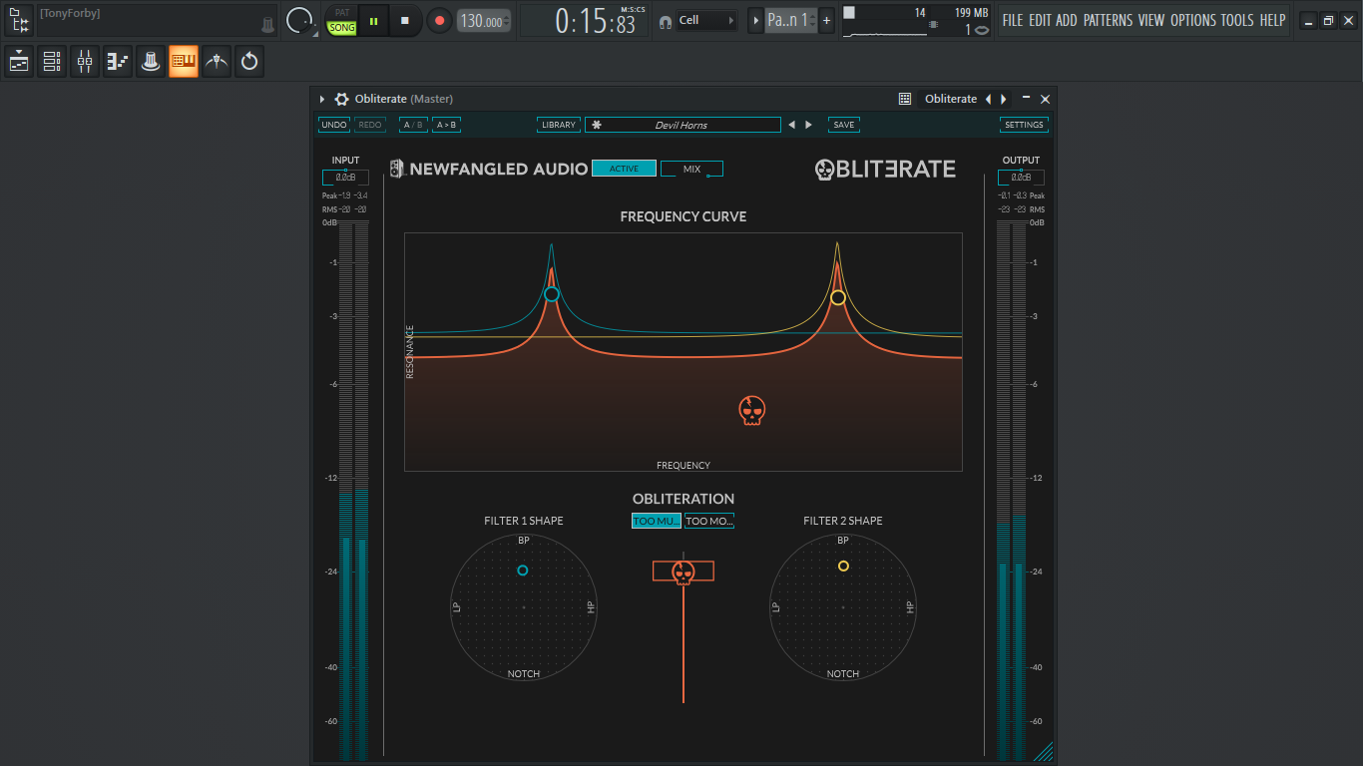
Task: Click the metronome-style main volume knob
Action: tap(299, 21)
